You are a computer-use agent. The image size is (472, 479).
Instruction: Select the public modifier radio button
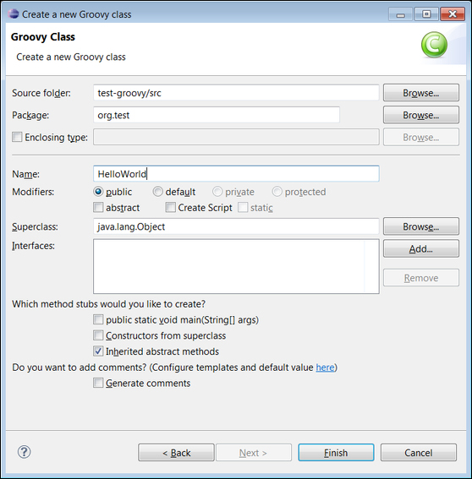click(x=98, y=192)
